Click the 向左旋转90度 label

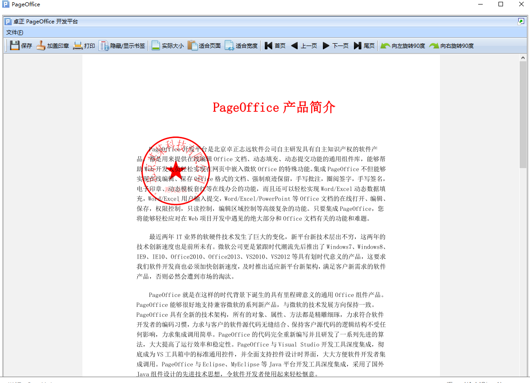coord(408,46)
